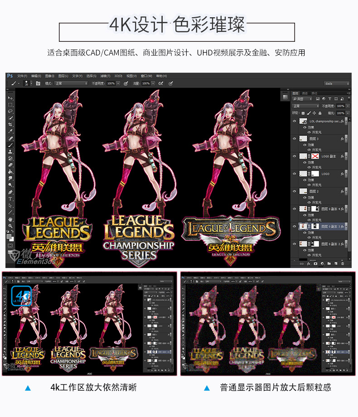Click the pressure-for-opacity icon after 不透明度
This screenshot has width=358, height=417.
click(x=126, y=84)
